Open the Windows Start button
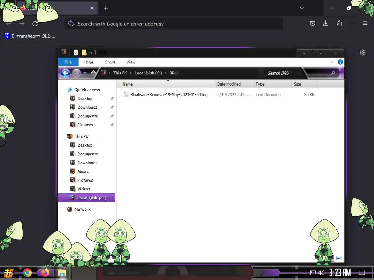The image size is (374, 280). [9, 273]
